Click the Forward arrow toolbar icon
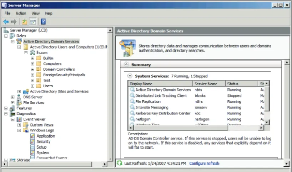Screen dimensions: 292x172 click(14, 22)
